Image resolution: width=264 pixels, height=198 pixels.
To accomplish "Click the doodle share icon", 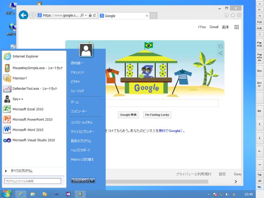I will (220, 53).
